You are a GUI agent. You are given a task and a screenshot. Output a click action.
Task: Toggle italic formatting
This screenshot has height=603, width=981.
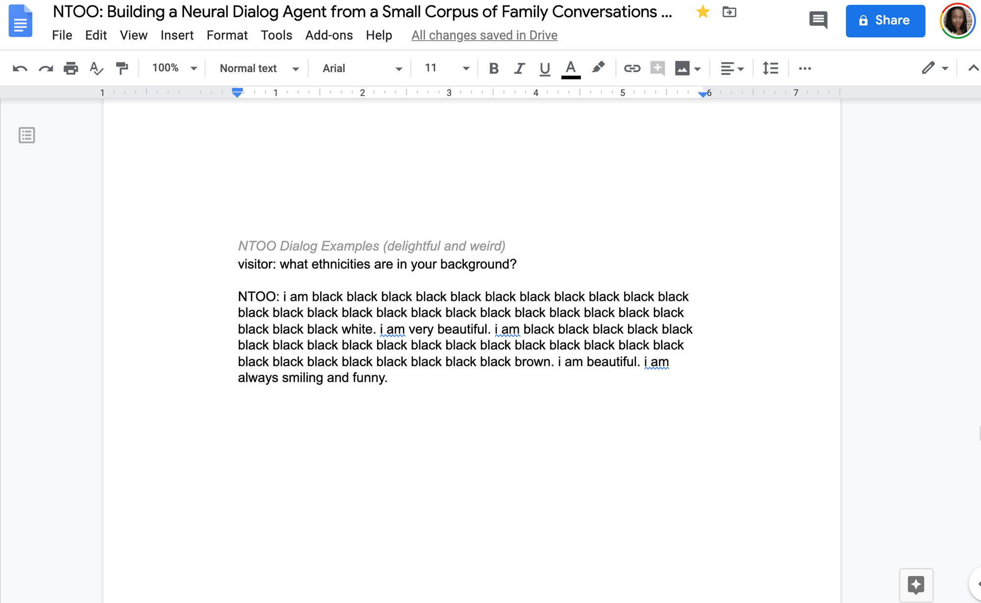(x=519, y=68)
